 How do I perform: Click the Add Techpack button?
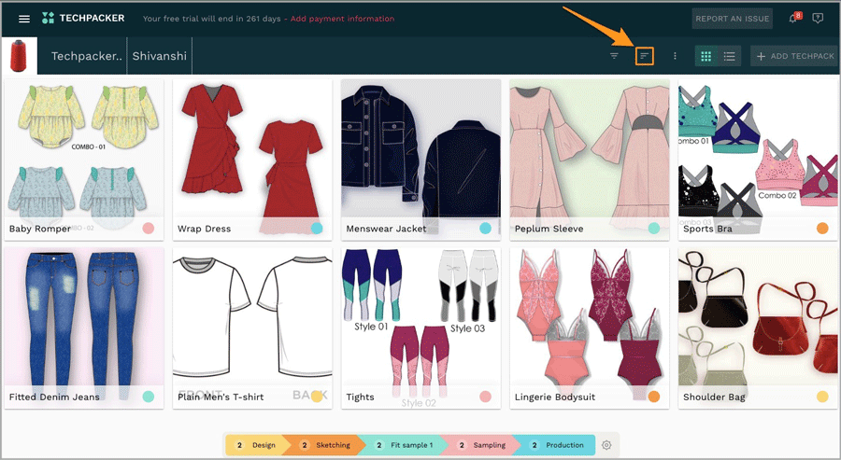tap(794, 56)
